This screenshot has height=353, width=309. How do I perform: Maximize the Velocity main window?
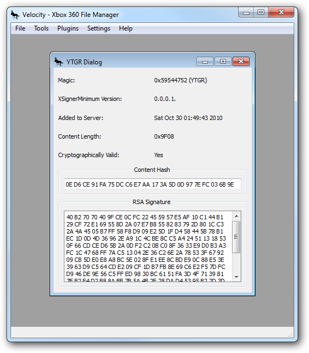tap(261, 12)
